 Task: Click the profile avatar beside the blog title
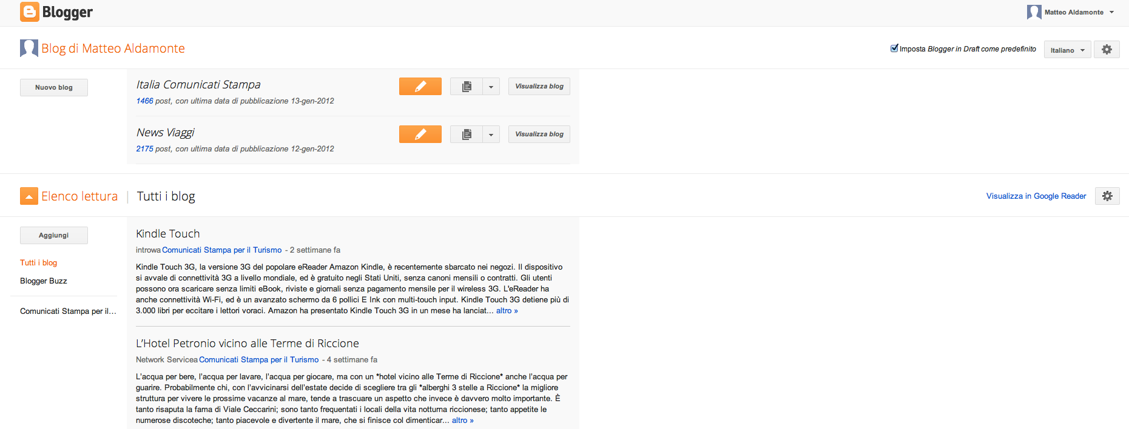(29, 48)
